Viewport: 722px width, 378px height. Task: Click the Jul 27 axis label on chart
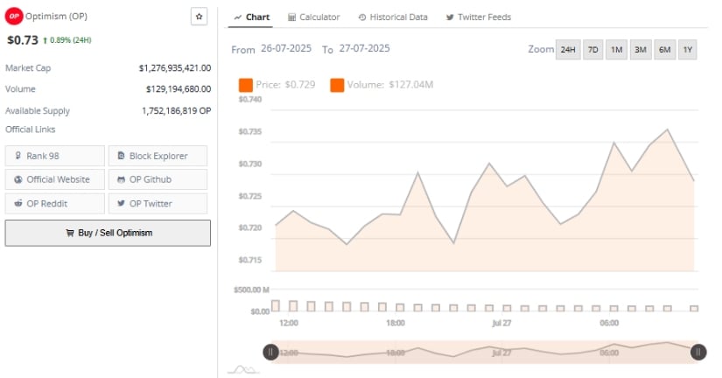click(x=501, y=323)
